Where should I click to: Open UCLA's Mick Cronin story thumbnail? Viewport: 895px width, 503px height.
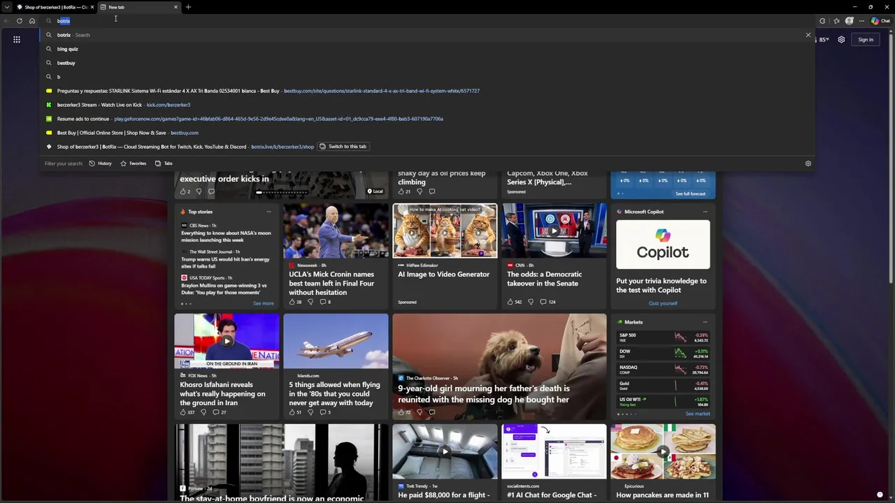pos(336,231)
